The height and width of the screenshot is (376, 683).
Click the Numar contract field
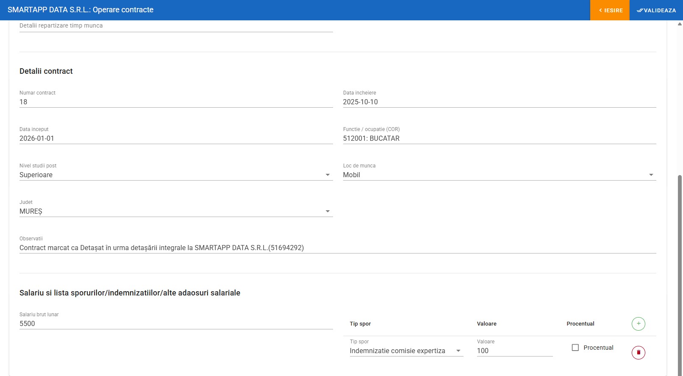[x=176, y=102]
